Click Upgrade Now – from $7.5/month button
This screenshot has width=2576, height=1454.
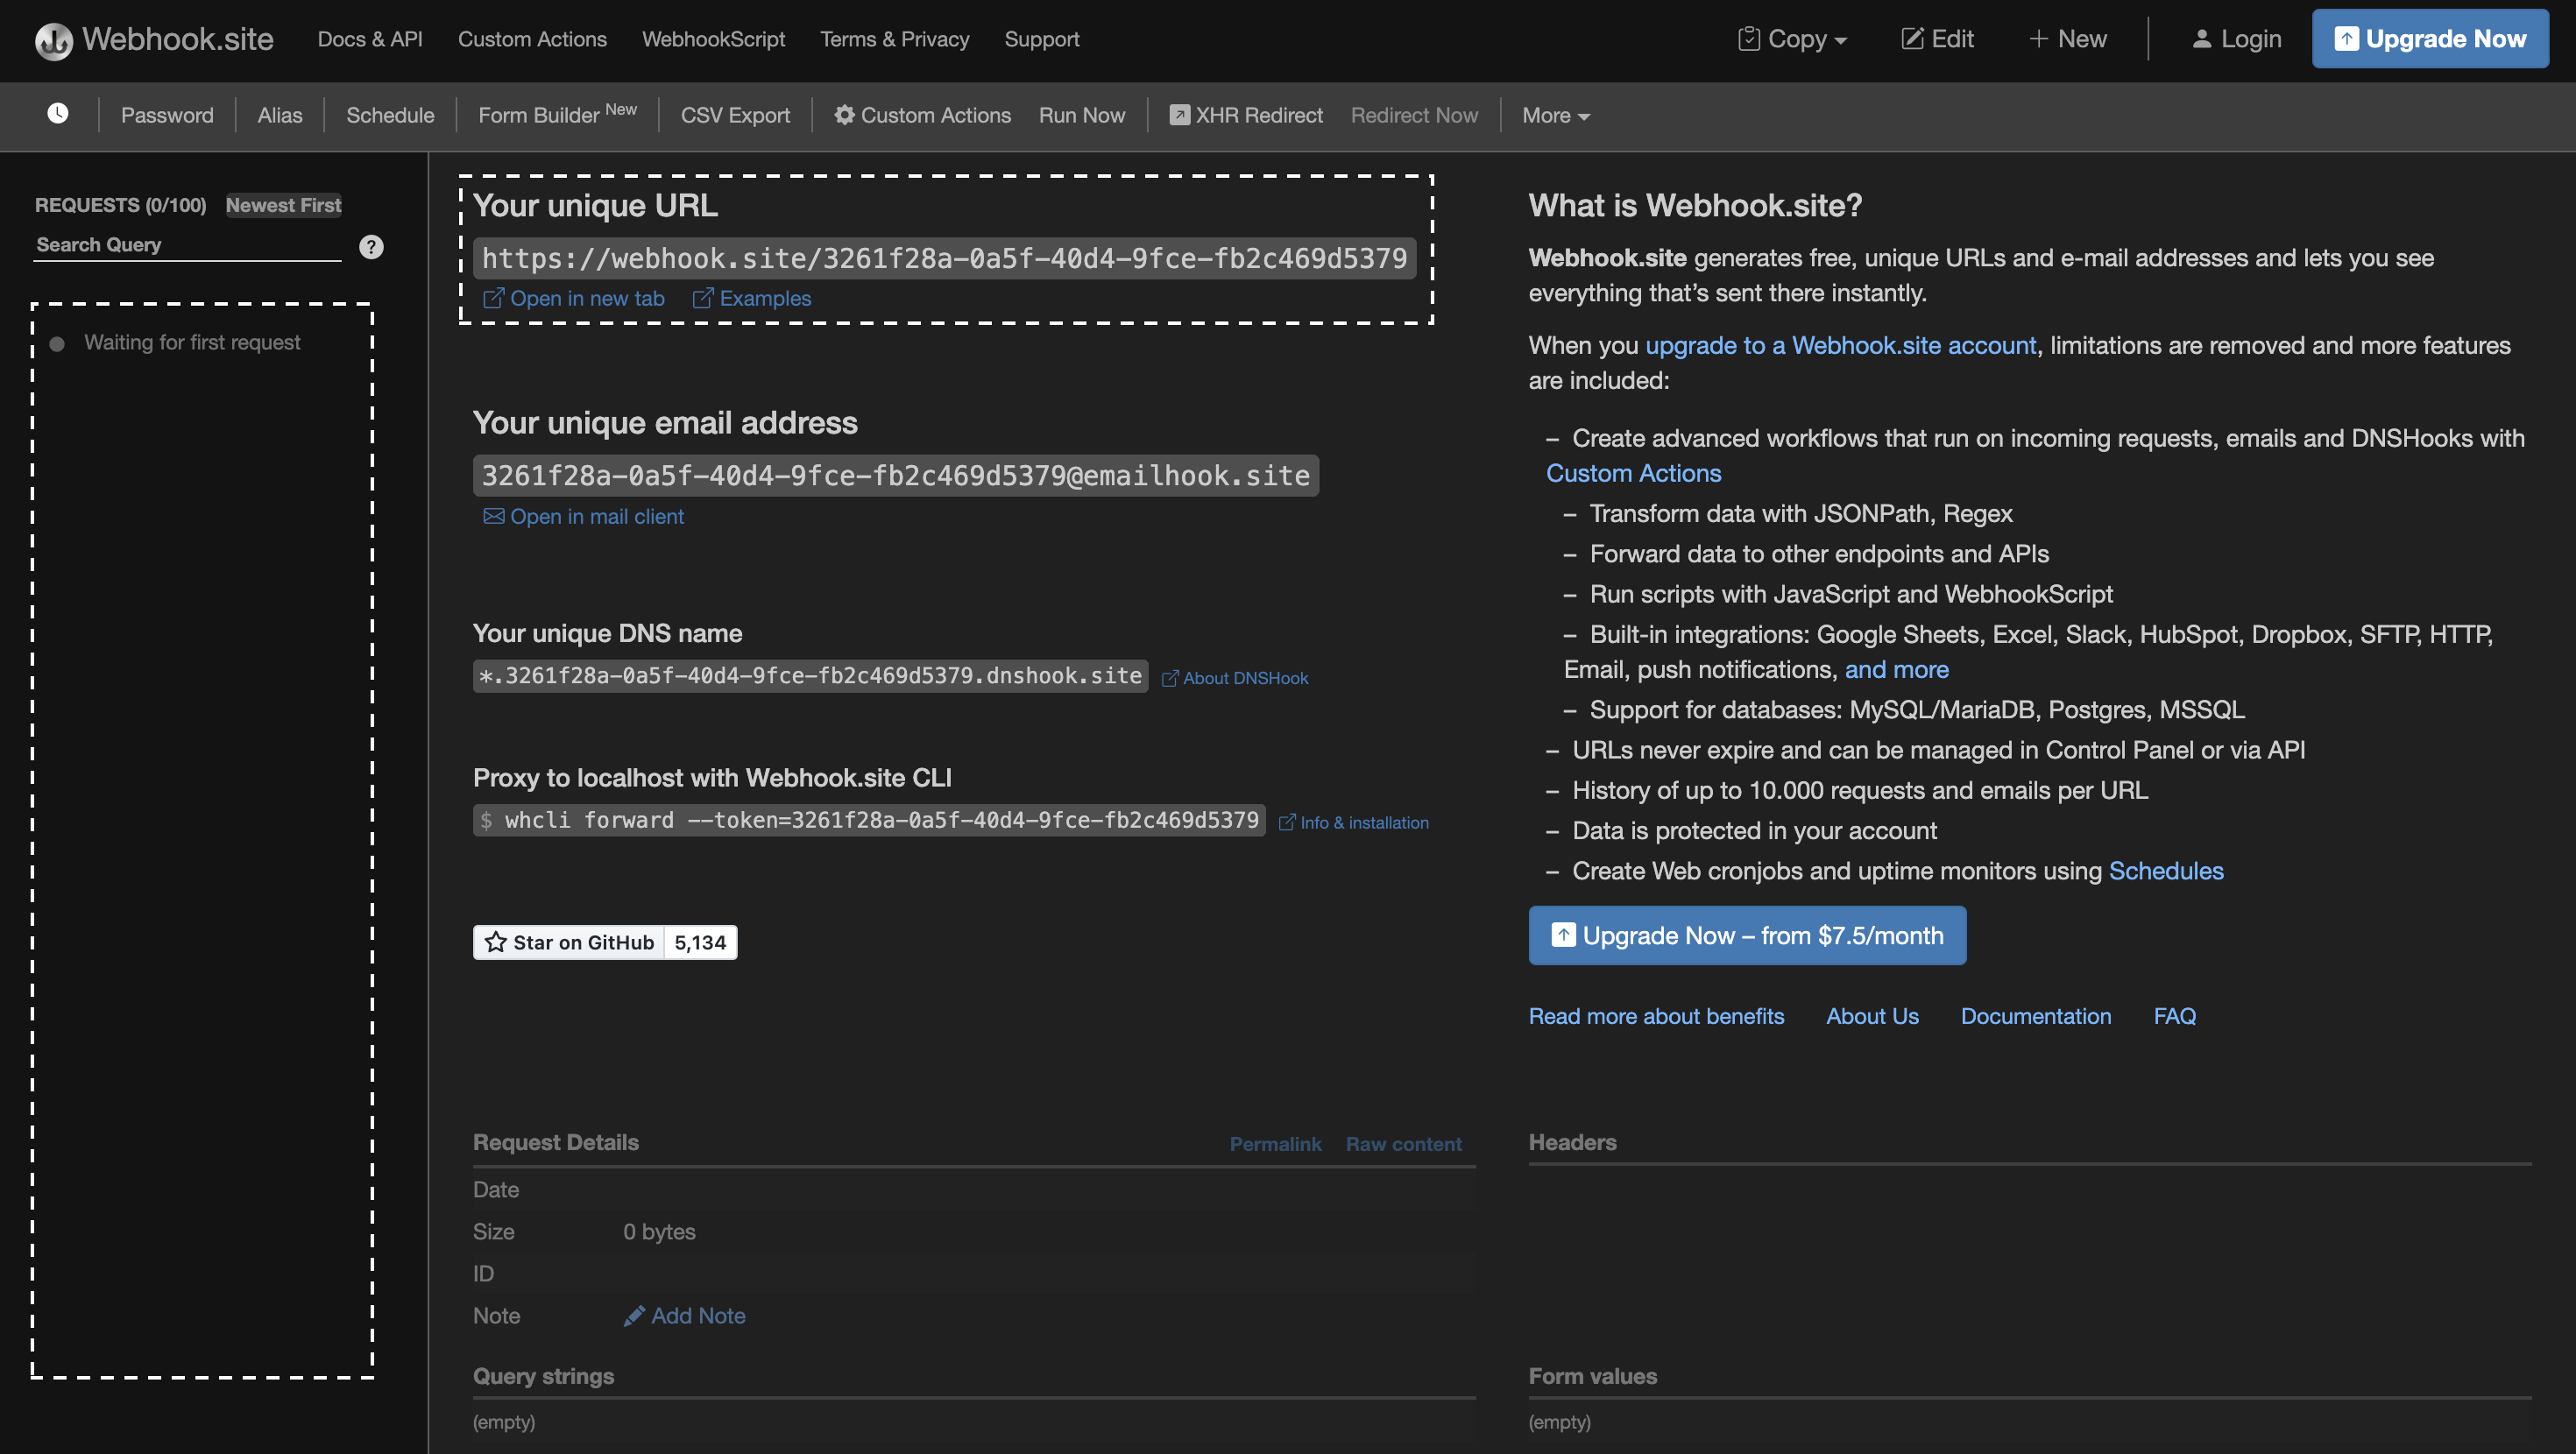tap(1747, 935)
